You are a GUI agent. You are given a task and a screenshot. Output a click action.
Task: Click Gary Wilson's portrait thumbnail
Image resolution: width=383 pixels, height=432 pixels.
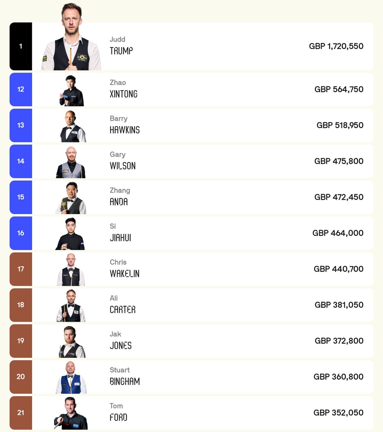pyautogui.click(x=71, y=162)
